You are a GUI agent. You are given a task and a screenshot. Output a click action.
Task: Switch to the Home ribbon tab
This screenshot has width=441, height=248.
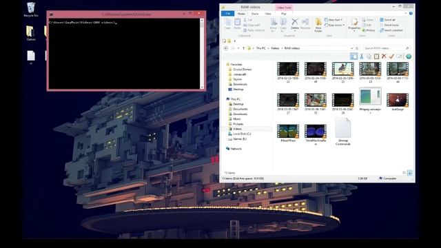pos(241,14)
